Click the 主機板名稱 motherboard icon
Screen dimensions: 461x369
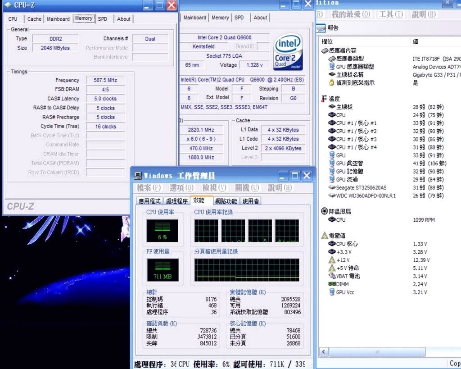click(x=332, y=74)
